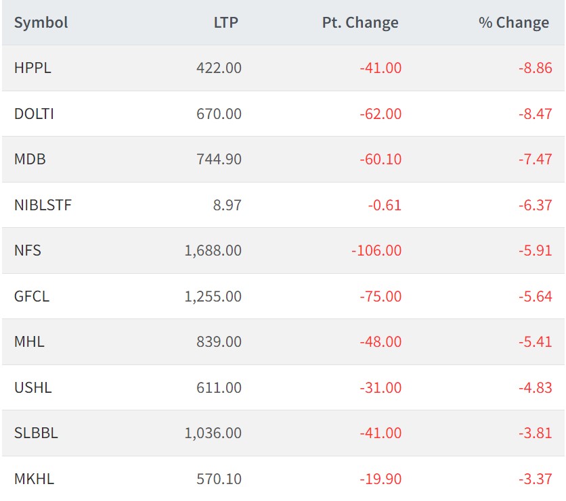Open the NFS stock entry
Screen dimensions: 566x501
tap(28, 251)
